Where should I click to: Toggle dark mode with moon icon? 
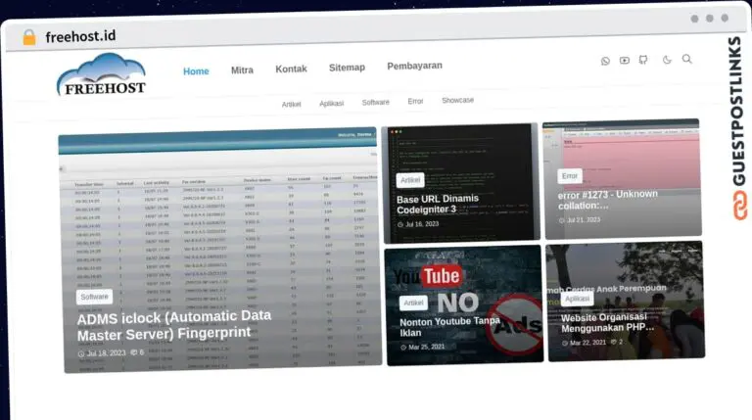(667, 61)
